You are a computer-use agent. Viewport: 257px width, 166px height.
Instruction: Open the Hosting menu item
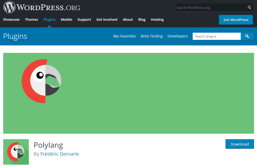pos(157,20)
